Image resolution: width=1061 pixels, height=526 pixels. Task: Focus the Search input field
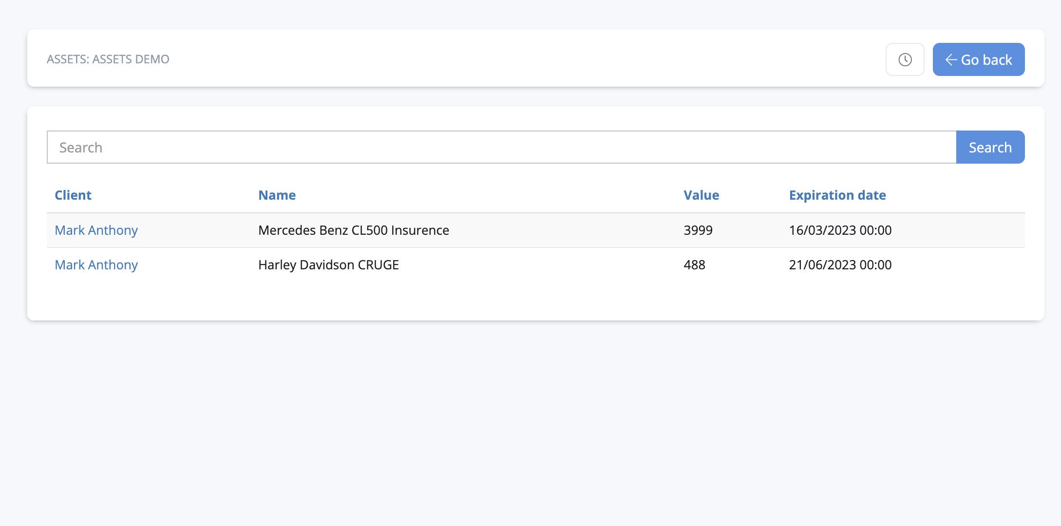pos(501,147)
